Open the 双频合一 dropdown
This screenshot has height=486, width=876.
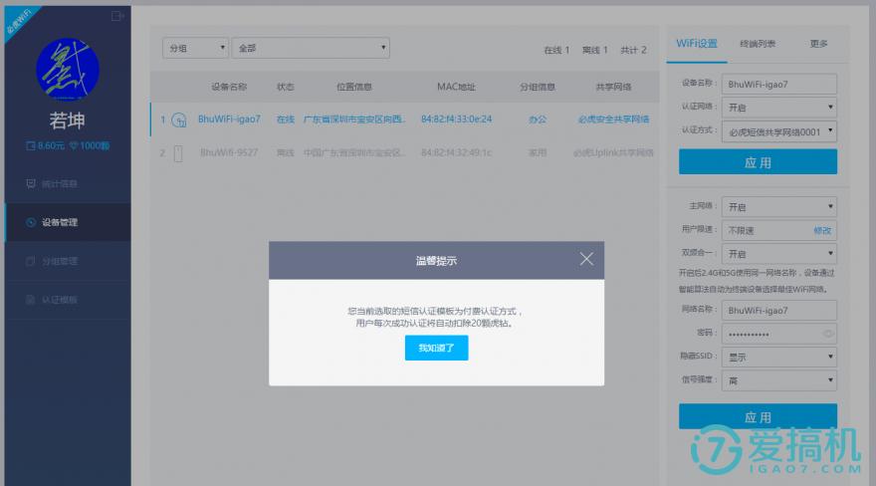pyautogui.click(x=778, y=254)
